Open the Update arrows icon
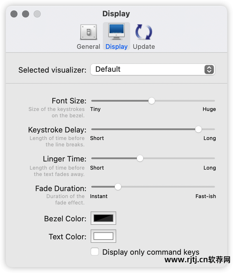Screen dimensions: 233x273 coord(144,32)
